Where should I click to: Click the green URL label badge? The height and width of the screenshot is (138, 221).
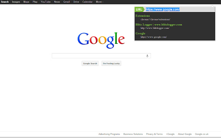[140, 9]
